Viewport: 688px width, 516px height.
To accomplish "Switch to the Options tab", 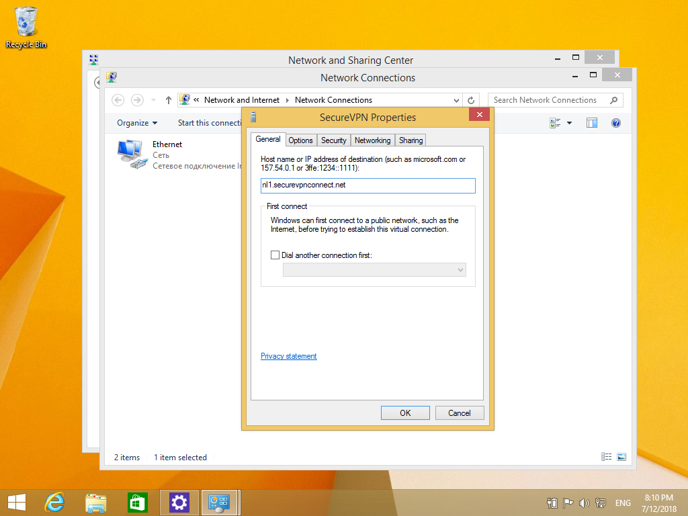I will coord(300,140).
